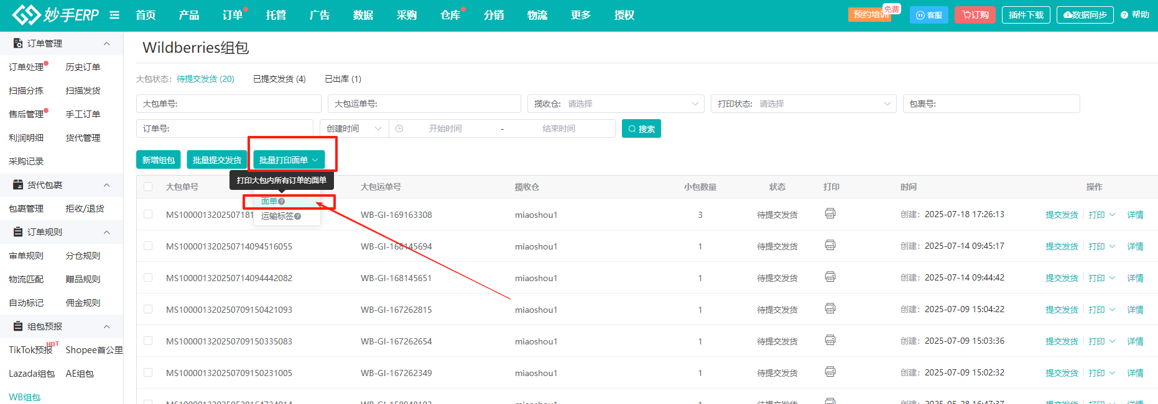Toggle the hamburger menu icon beside the logo

click(x=114, y=15)
